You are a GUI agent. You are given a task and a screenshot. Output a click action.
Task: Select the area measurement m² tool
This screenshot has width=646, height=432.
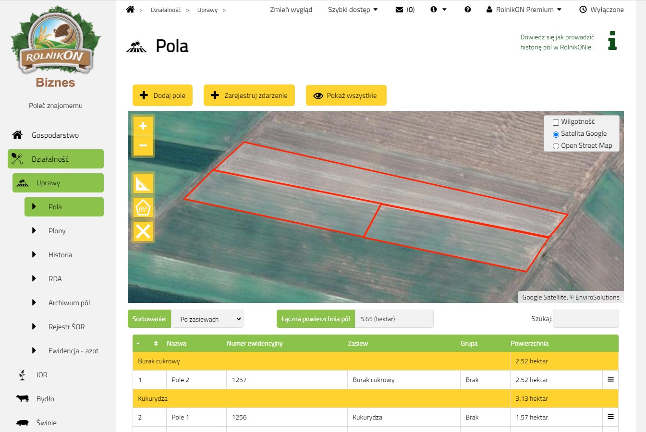[x=143, y=208]
